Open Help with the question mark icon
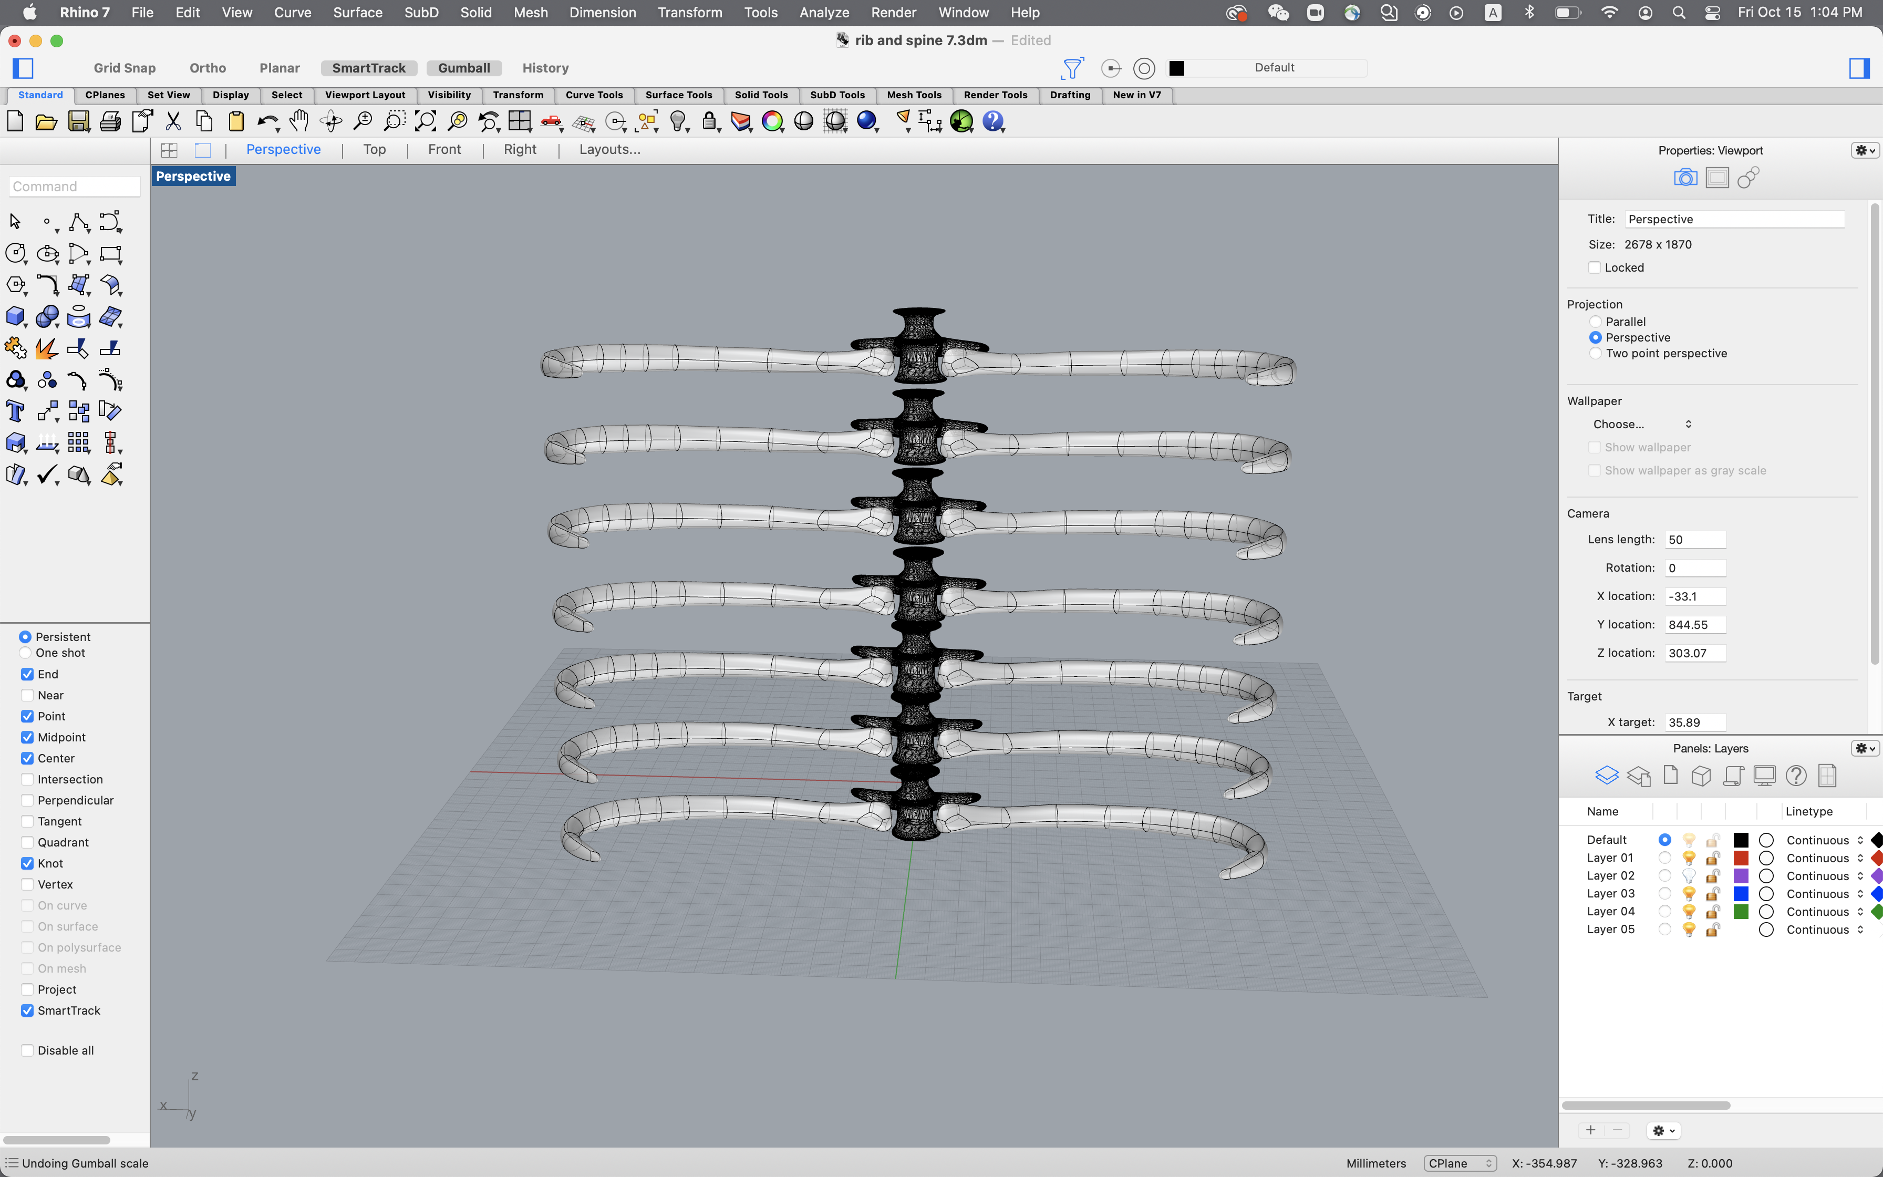1883x1177 pixels. (x=994, y=121)
